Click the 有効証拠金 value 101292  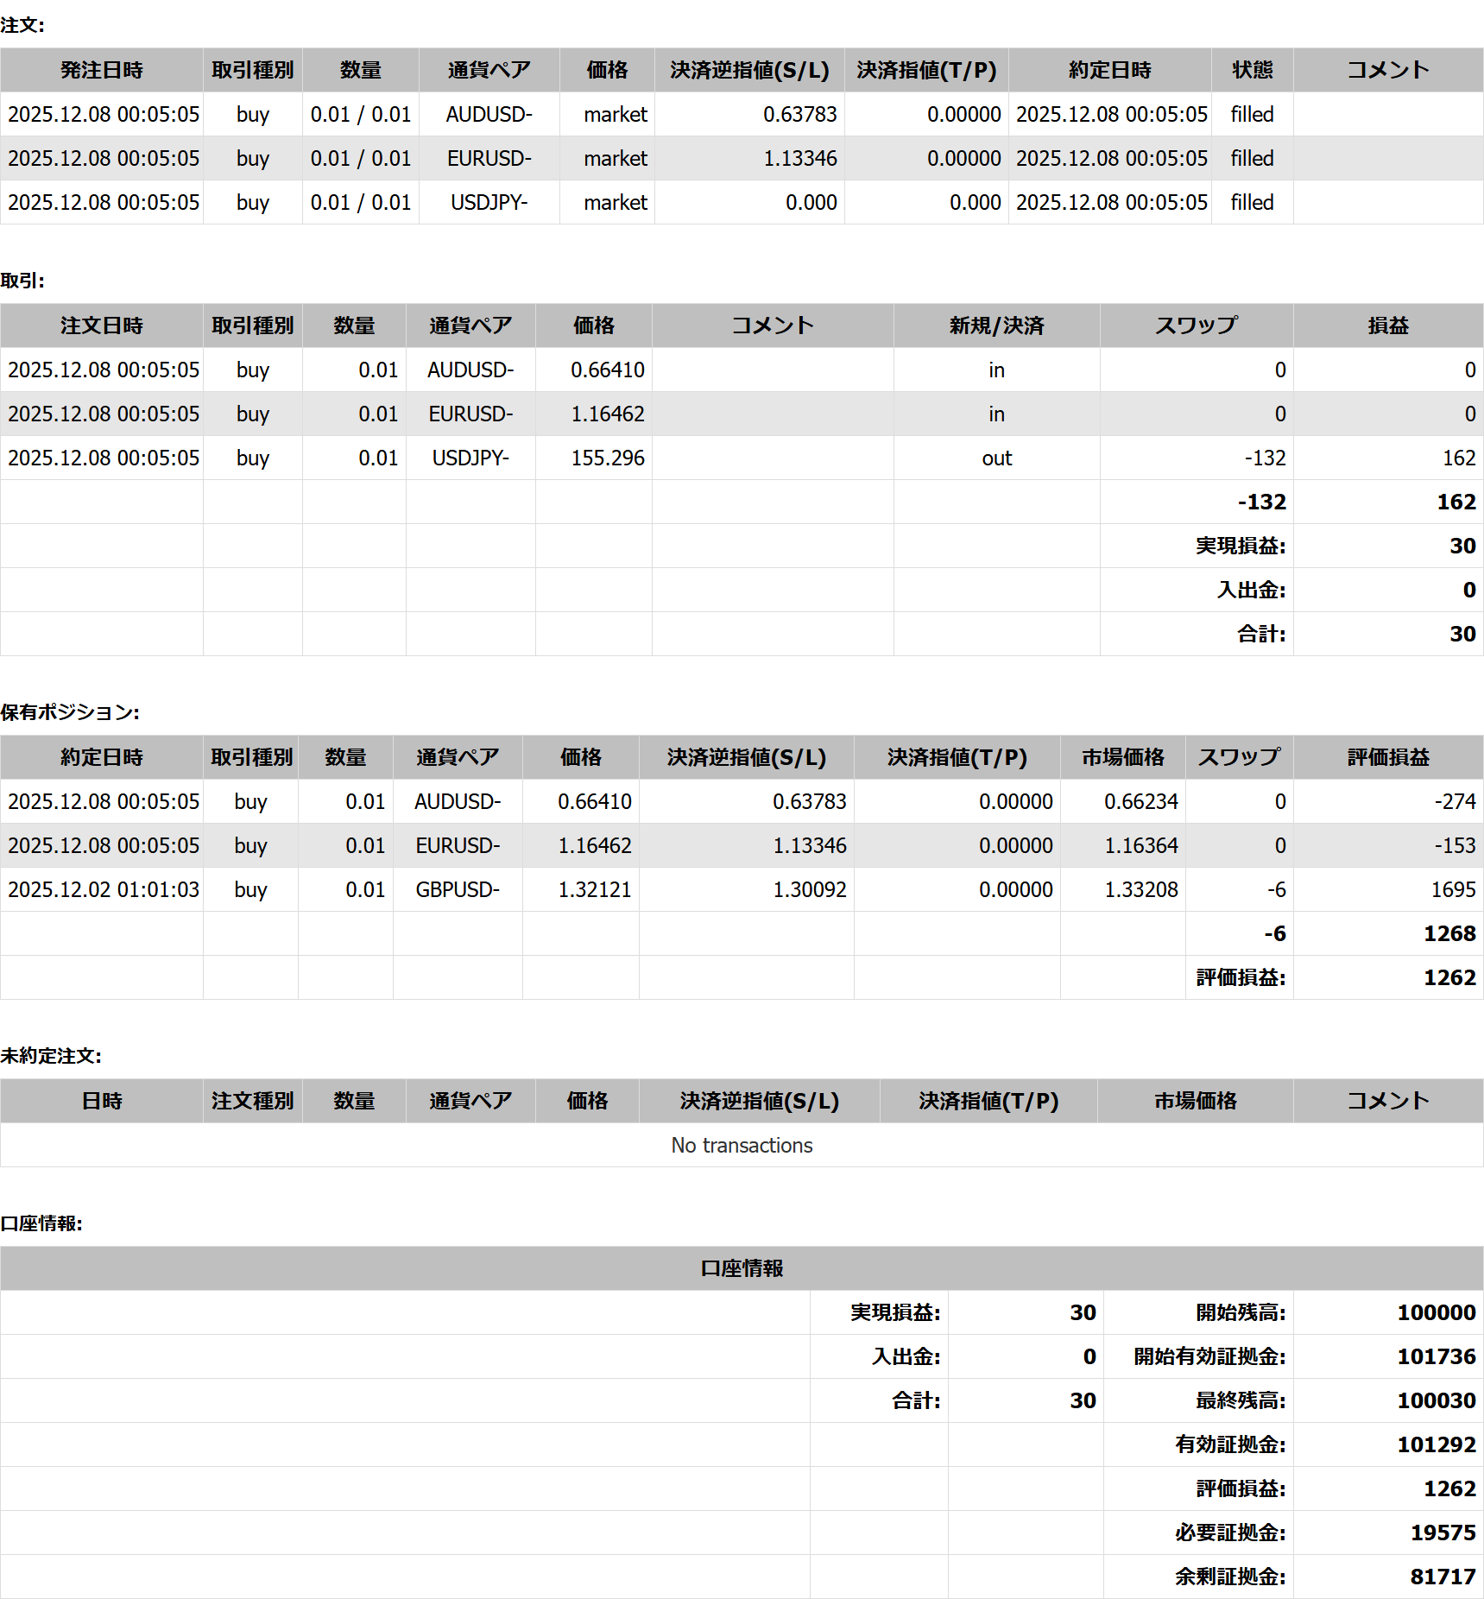click(1436, 1444)
